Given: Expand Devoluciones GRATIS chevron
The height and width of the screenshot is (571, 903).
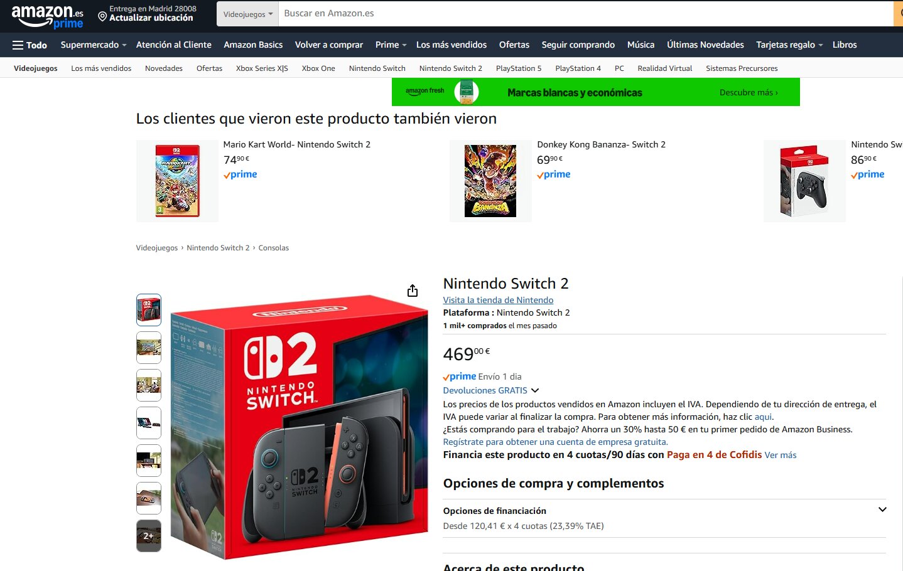Looking at the screenshot, I should pyautogui.click(x=535, y=390).
